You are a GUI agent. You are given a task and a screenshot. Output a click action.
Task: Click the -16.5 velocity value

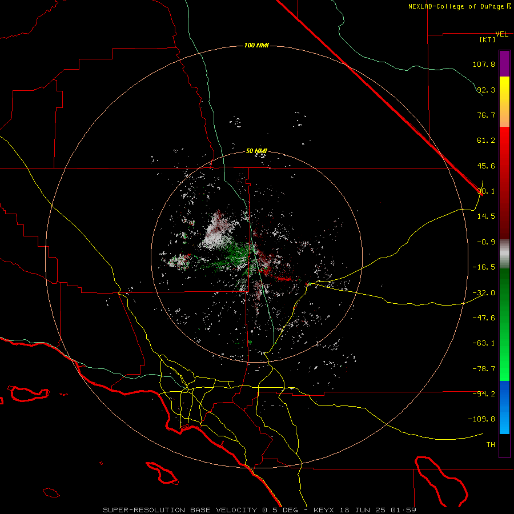click(484, 267)
